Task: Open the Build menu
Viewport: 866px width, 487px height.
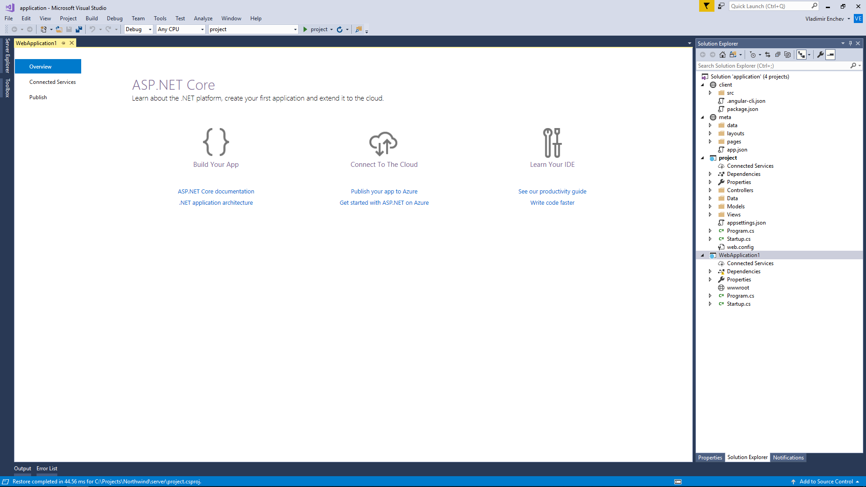Action: [92, 18]
